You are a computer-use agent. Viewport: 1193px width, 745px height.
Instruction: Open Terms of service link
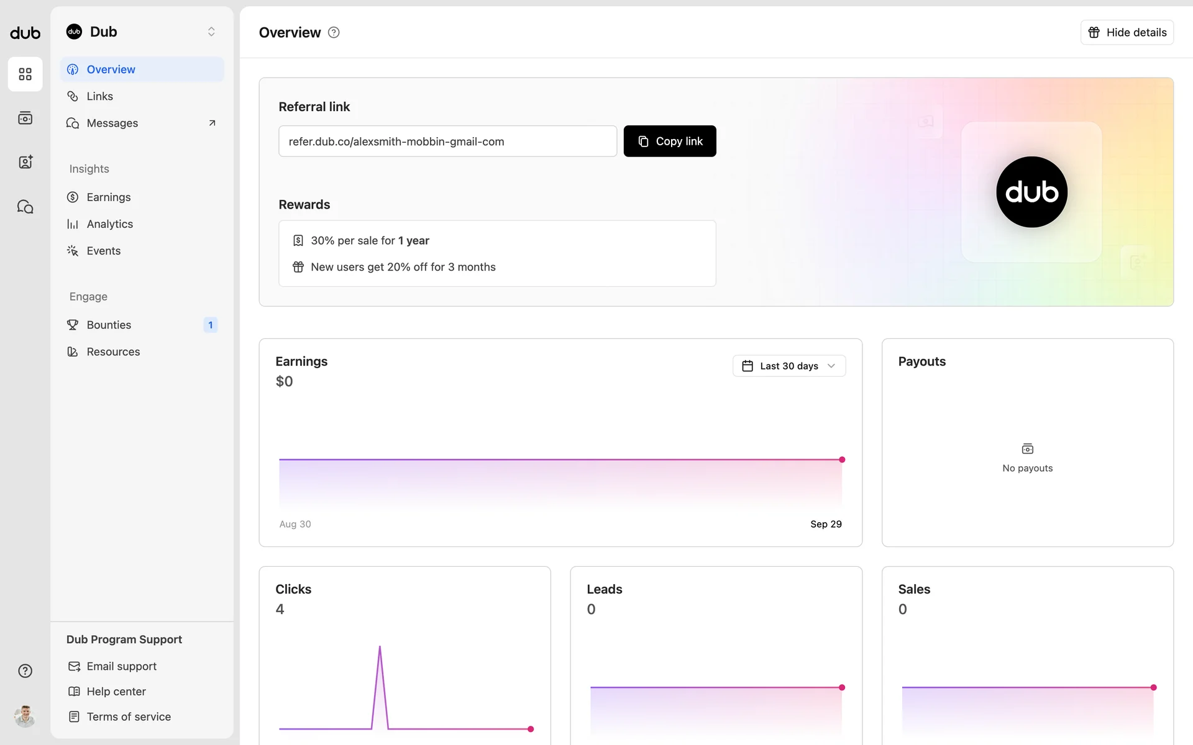click(128, 716)
